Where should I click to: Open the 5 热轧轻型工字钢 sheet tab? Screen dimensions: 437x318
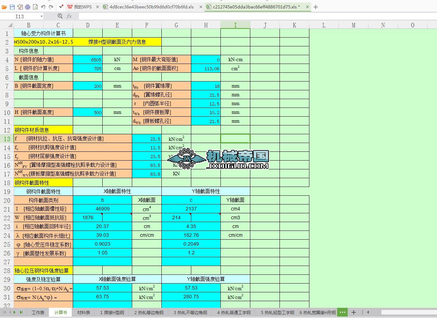pos(277,312)
